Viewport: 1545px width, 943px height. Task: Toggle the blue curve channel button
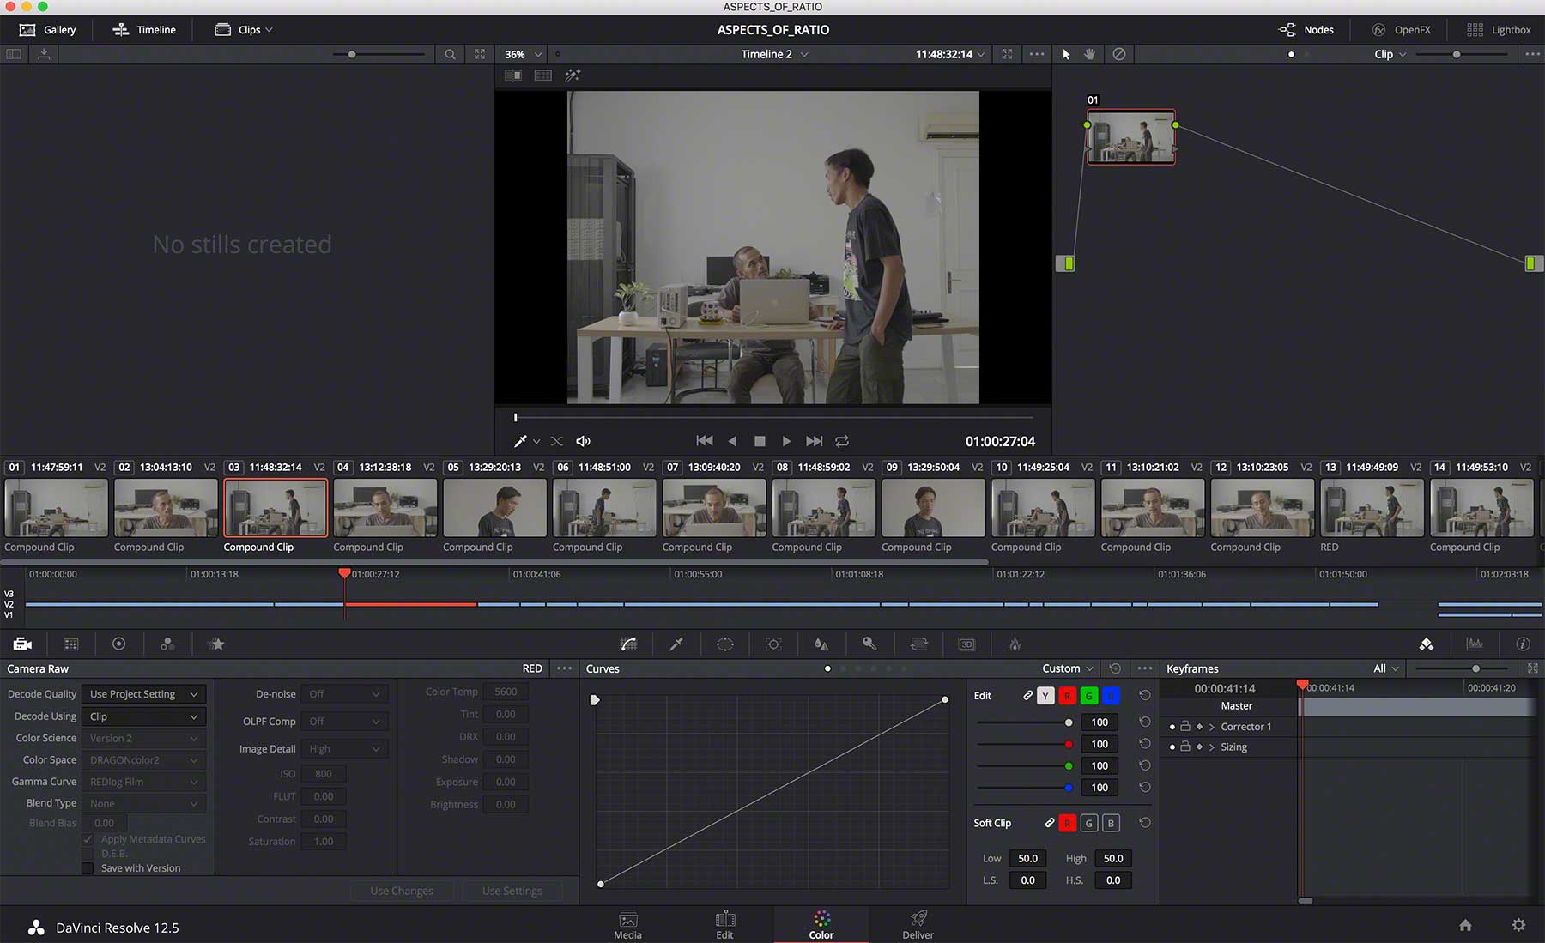1111,696
